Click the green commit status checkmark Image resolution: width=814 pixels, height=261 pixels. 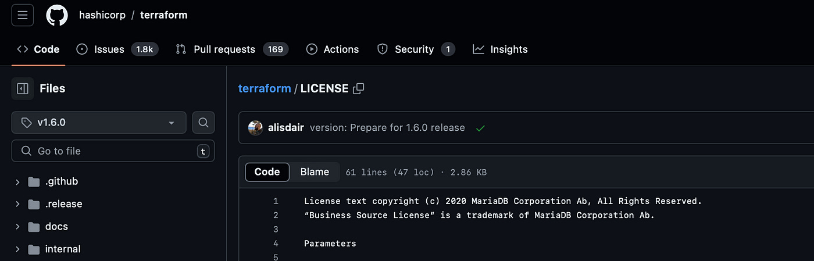pyautogui.click(x=480, y=128)
